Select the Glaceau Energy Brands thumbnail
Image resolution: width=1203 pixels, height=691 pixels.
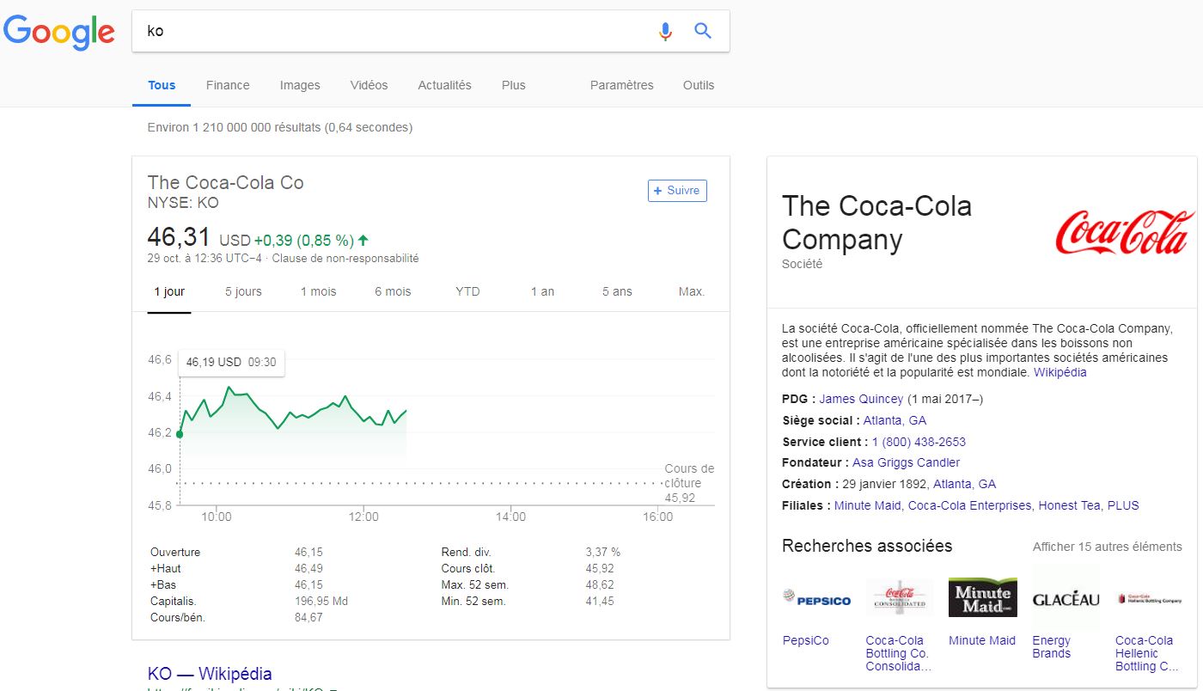[x=1066, y=599]
